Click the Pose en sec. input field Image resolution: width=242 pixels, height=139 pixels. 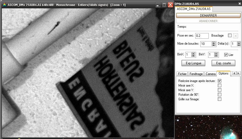coord(202,36)
